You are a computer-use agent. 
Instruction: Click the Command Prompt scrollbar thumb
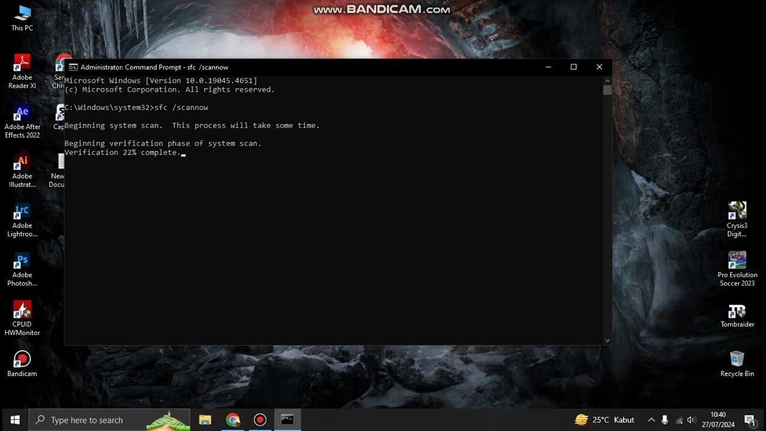(607, 90)
